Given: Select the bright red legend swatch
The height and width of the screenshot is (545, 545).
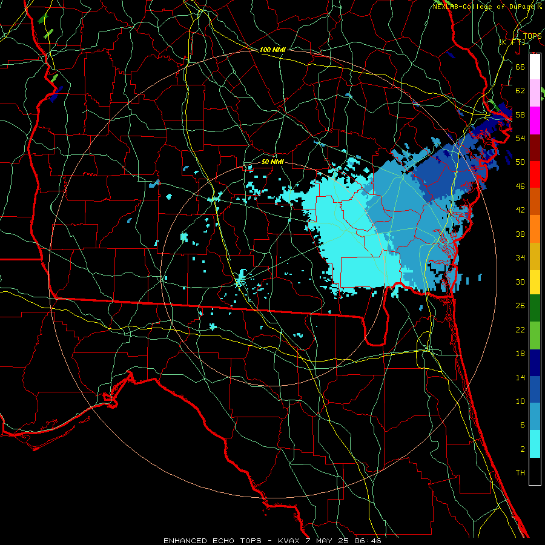Looking at the screenshot, I should point(535,174).
